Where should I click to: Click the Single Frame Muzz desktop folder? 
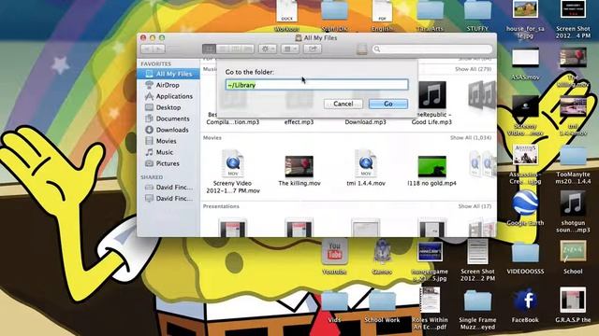[477, 309]
